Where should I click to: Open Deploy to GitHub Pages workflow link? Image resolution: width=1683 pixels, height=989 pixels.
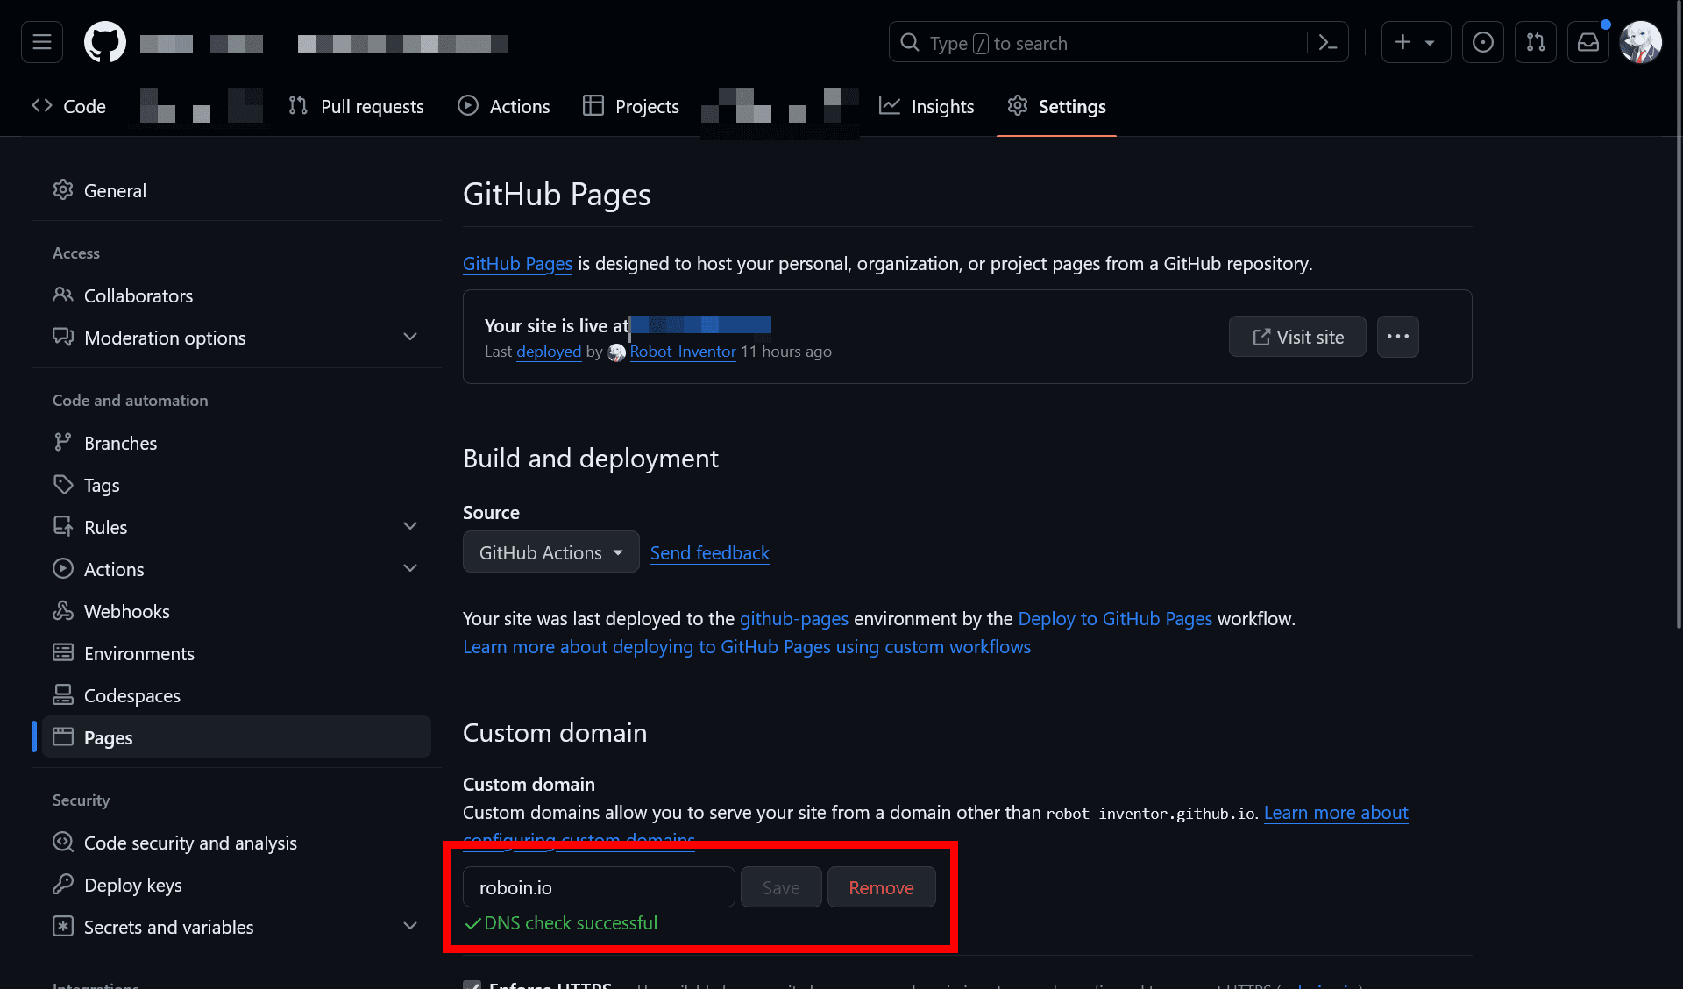coord(1115,619)
